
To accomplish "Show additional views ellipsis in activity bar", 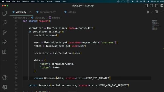I will (5, 61).
